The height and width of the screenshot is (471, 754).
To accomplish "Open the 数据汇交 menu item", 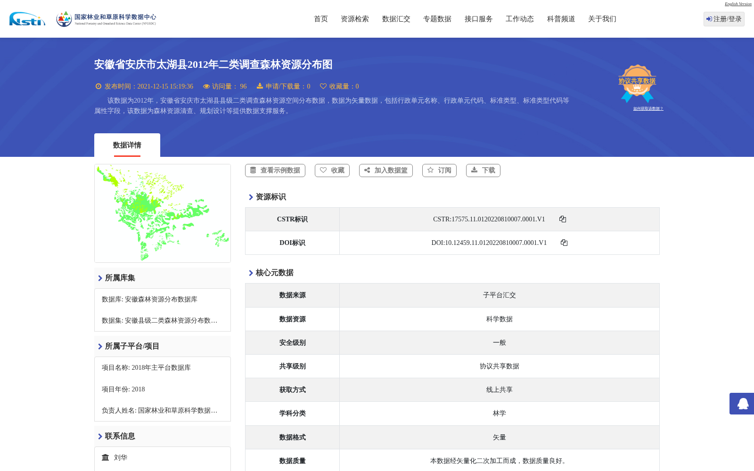I will coord(396,19).
